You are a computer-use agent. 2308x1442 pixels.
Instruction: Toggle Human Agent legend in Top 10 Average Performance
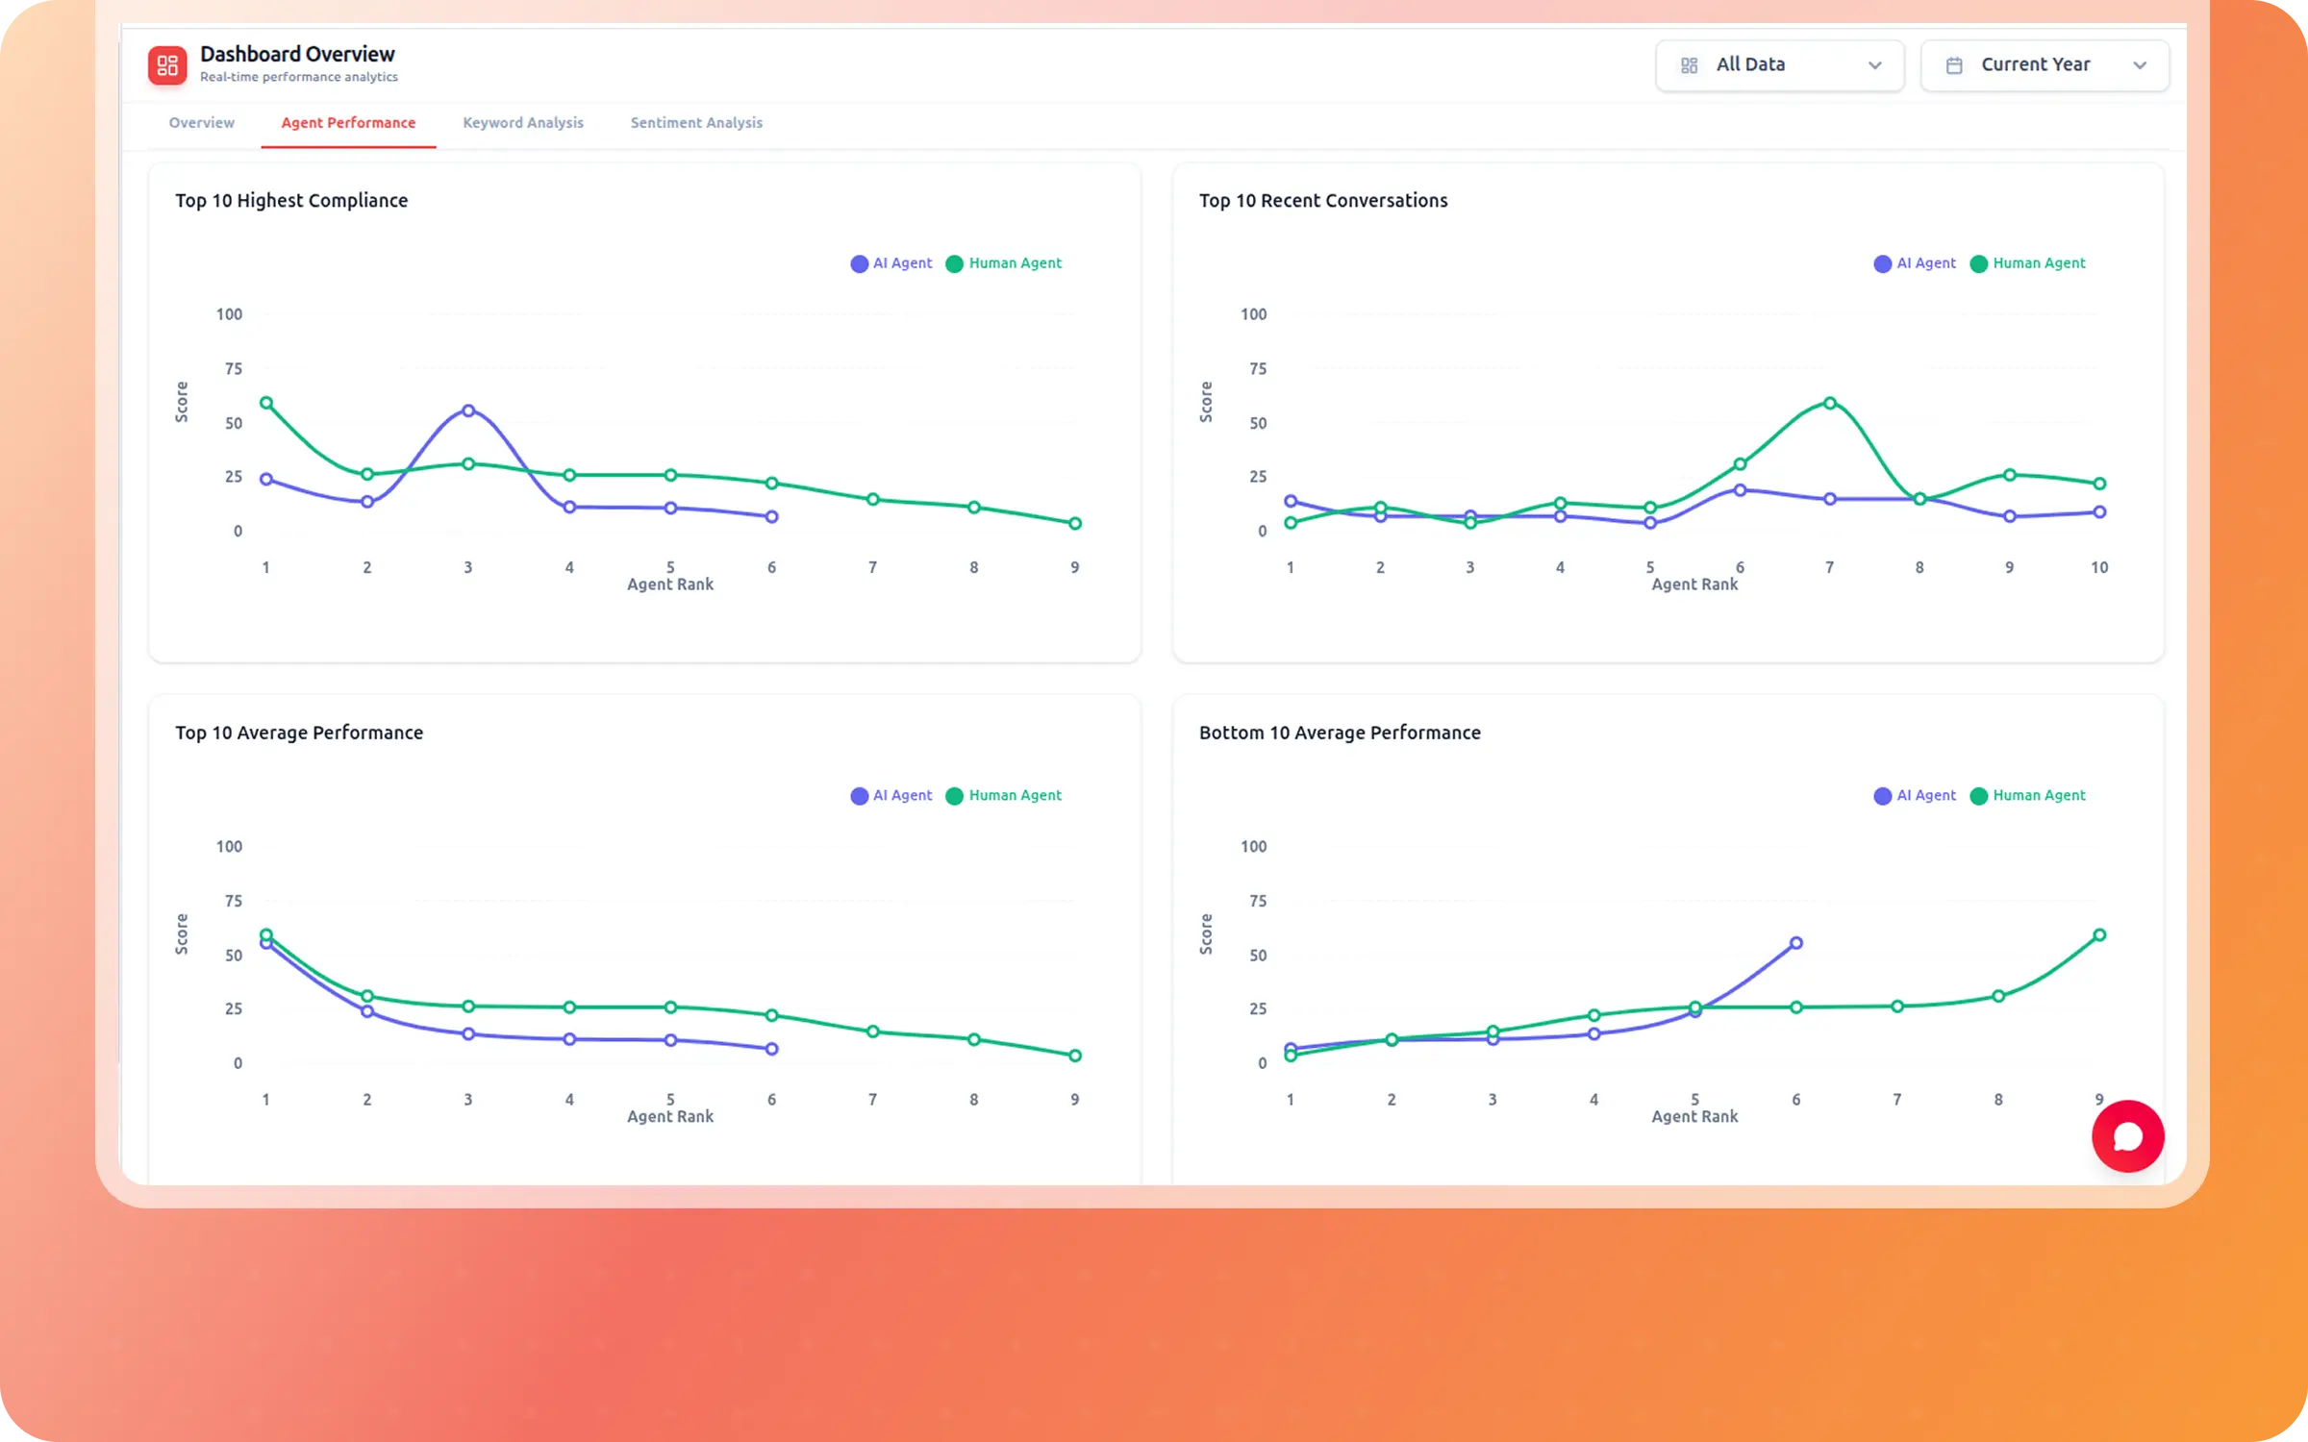pyautogui.click(x=1004, y=796)
